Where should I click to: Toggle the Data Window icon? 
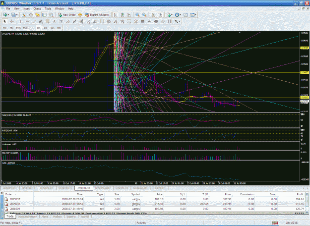[x=31, y=15]
